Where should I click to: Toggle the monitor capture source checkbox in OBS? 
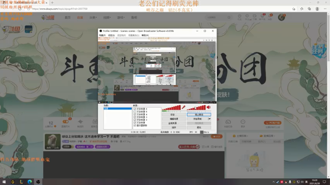click(135, 125)
